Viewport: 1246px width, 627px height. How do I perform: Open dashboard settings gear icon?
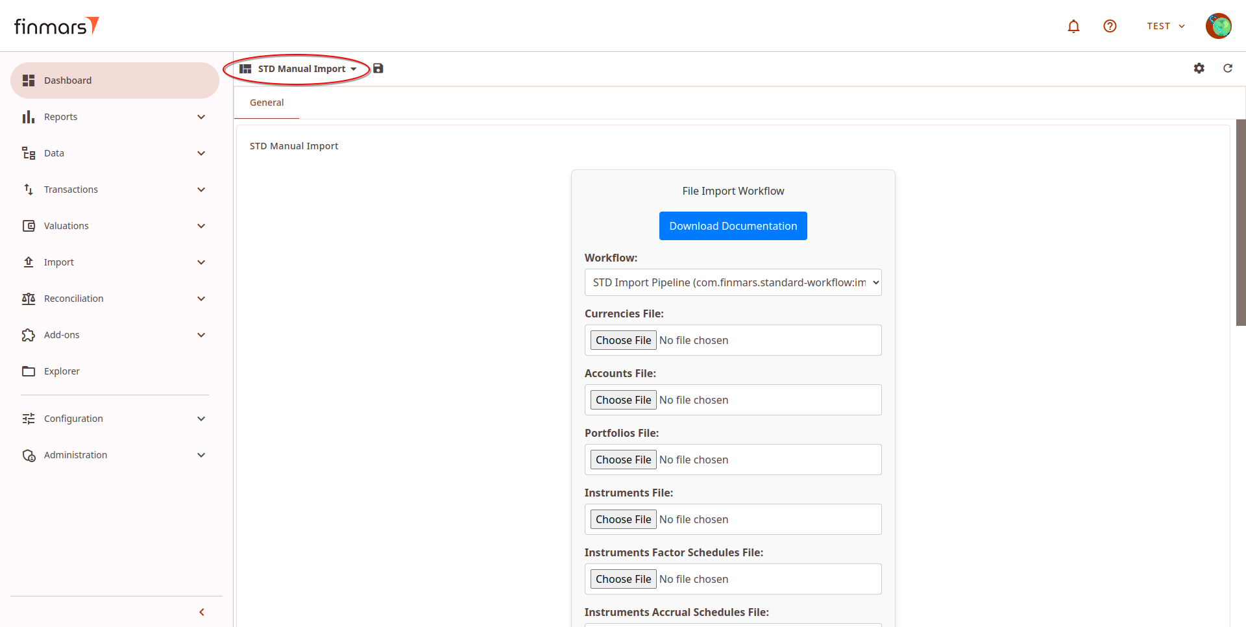coord(1199,68)
